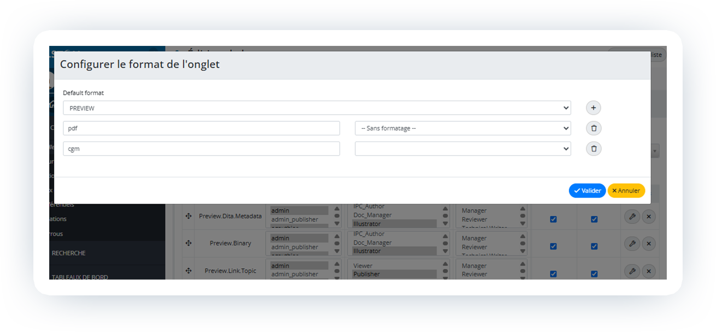Click move handle of Preview.Link.Topic row
716x332 pixels.
point(189,271)
